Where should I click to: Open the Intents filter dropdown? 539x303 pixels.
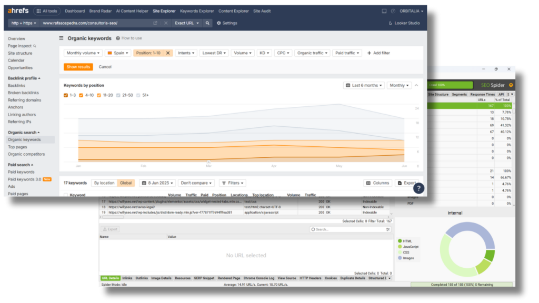click(186, 53)
